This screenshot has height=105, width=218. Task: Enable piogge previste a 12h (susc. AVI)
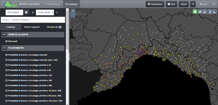pos(6,101)
